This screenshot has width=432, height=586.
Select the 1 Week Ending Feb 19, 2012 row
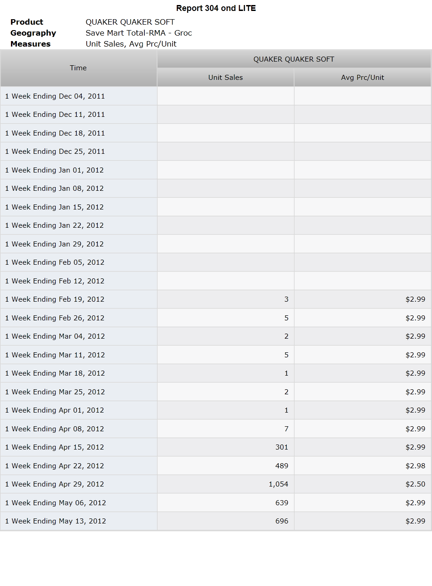(x=216, y=299)
